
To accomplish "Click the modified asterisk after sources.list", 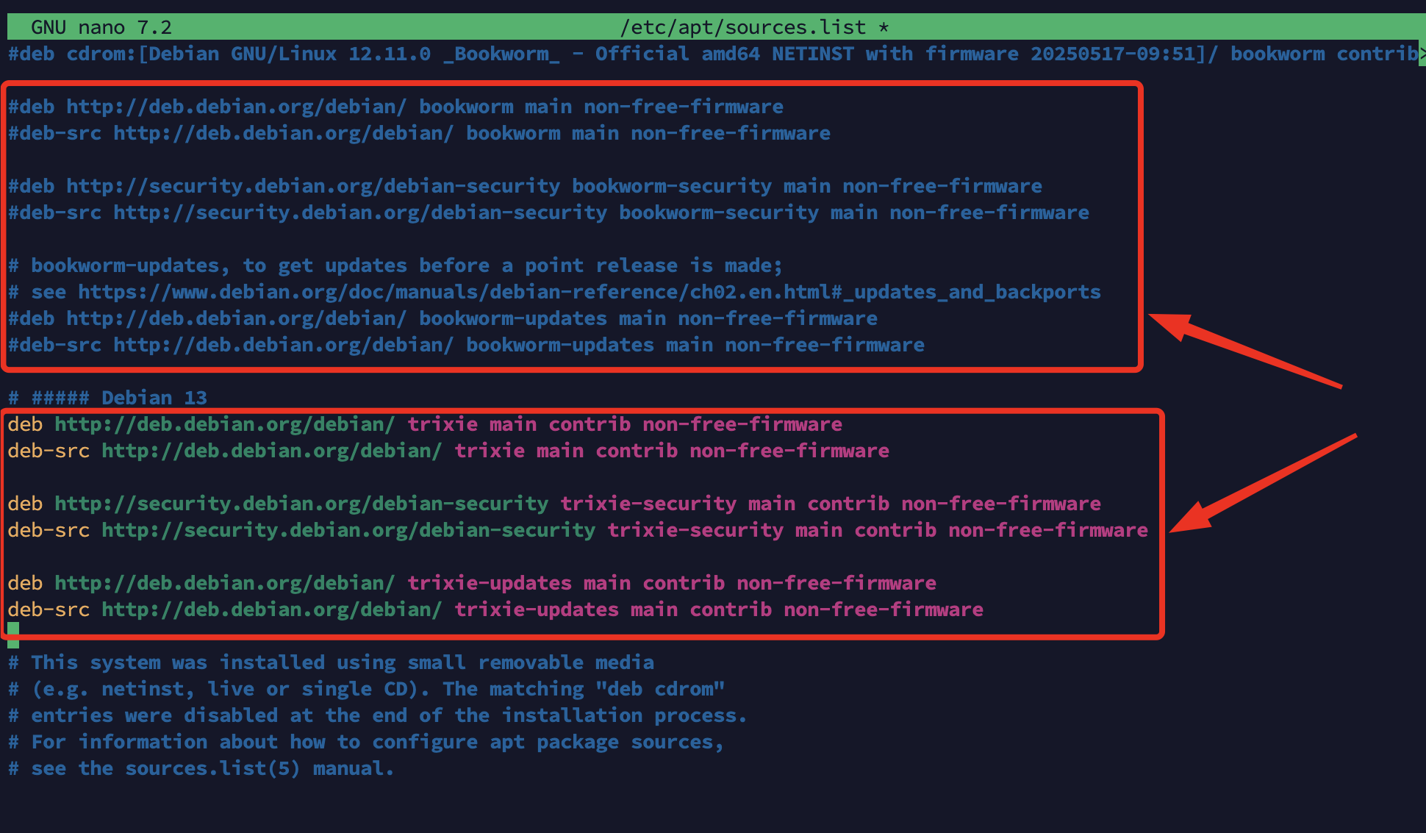I will click(x=884, y=27).
